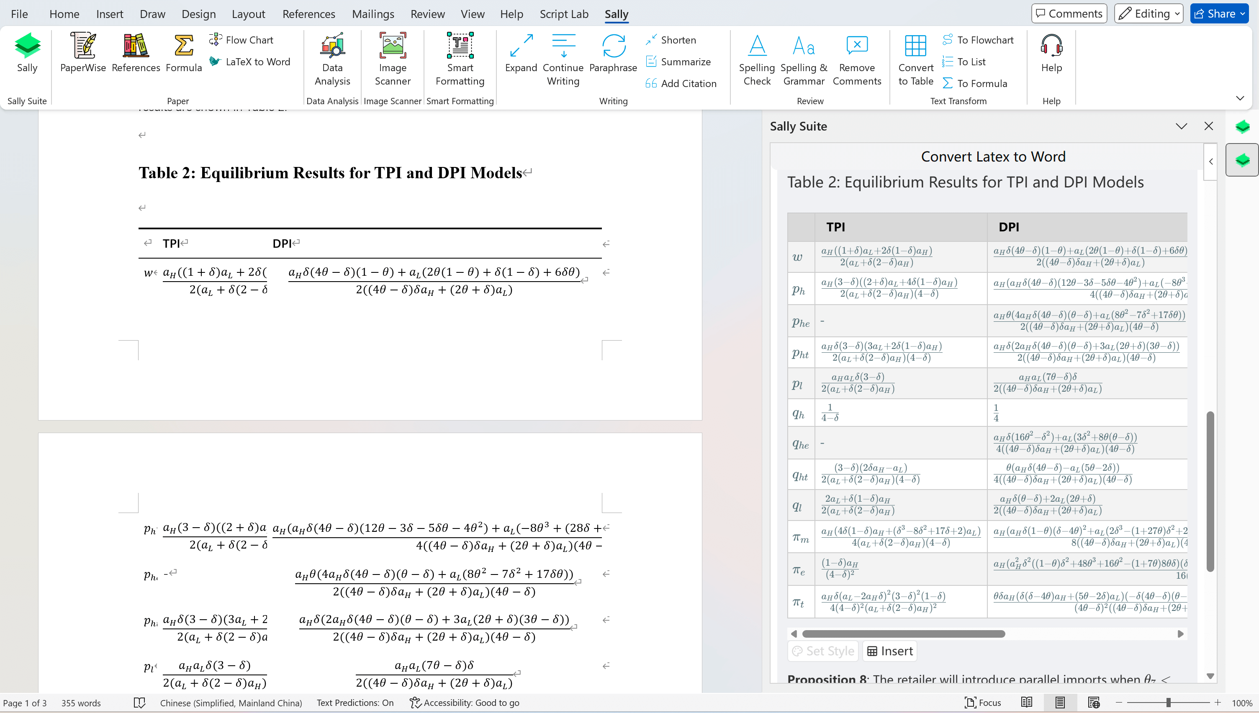Convert text To Formula
This screenshot has width=1259, height=713.
coord(974,83)
